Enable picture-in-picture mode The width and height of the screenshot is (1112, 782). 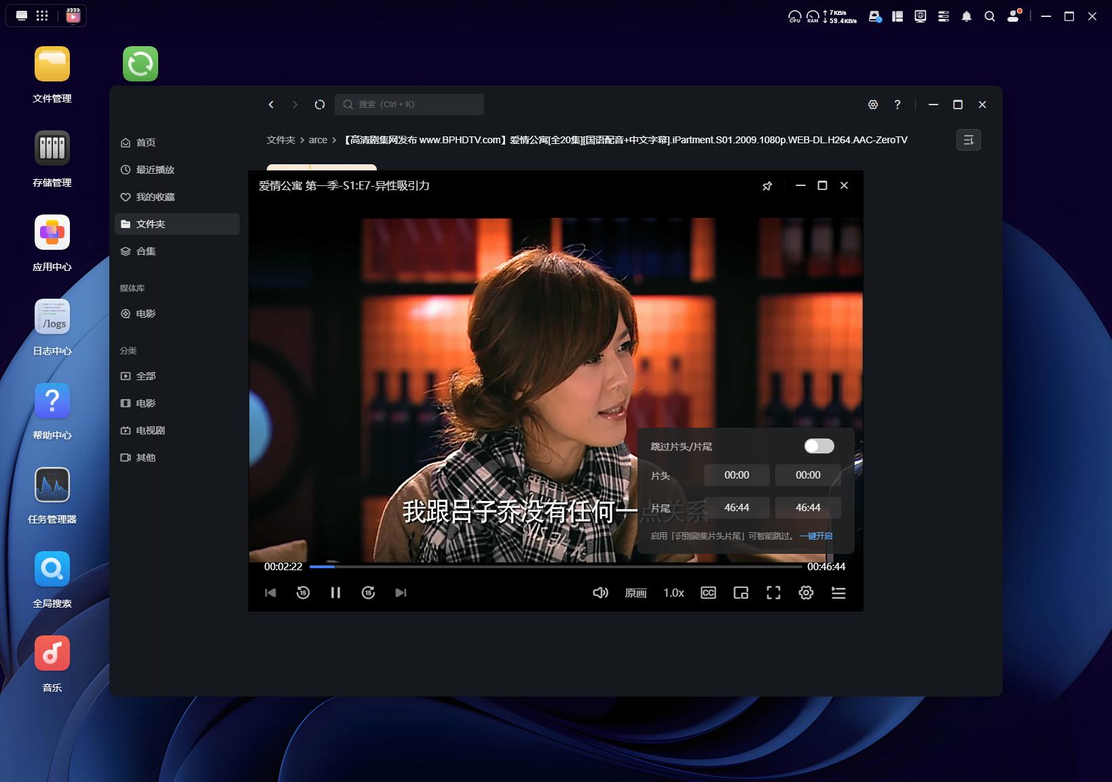(741, 593)
